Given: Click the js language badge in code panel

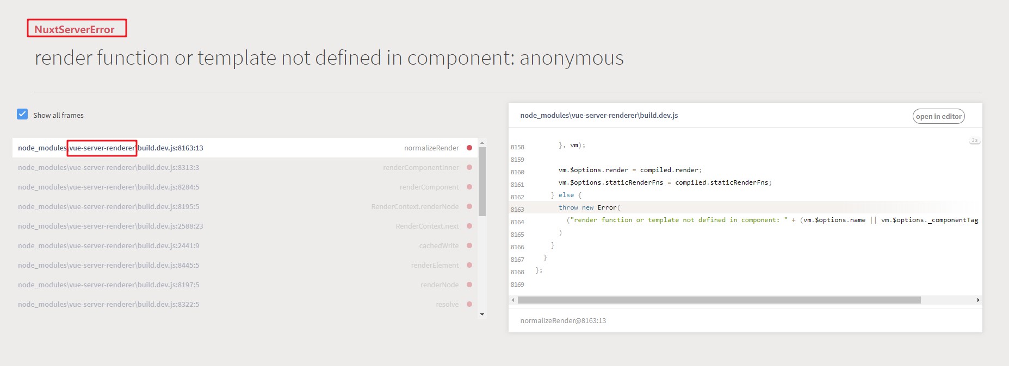Looking at the screenshot, I should 974,140.
